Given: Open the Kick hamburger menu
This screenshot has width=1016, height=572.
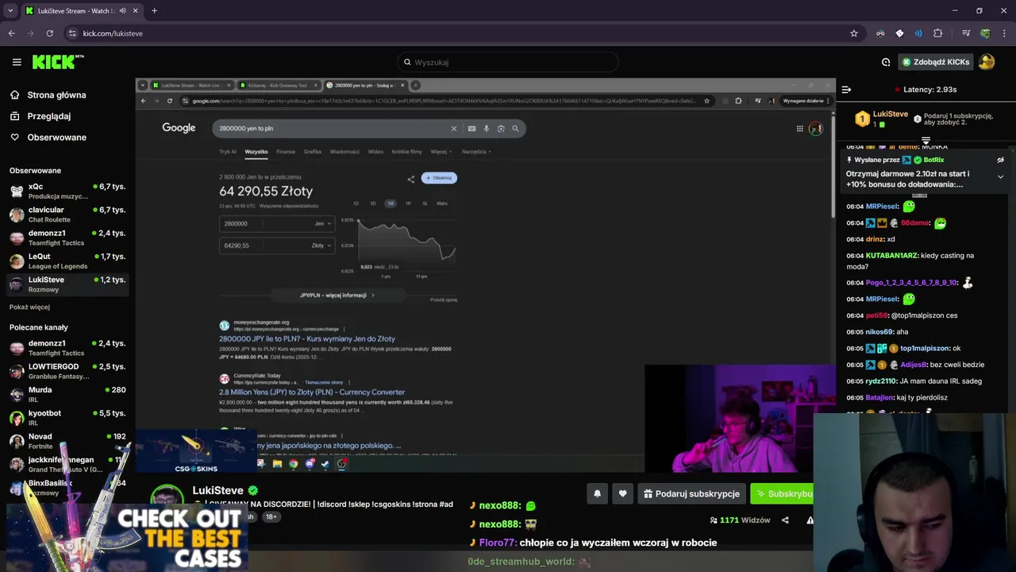Looking at the screenshot, I should [x=17, y=62].
